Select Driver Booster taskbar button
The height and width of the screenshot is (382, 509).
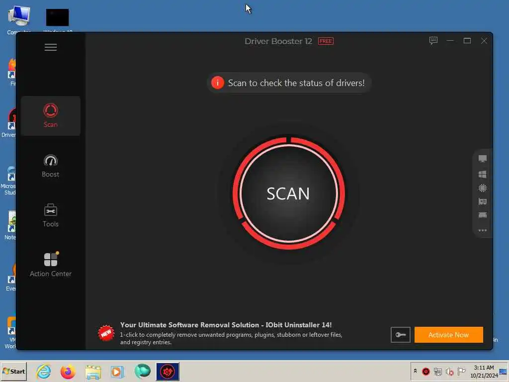click(168, 372)
